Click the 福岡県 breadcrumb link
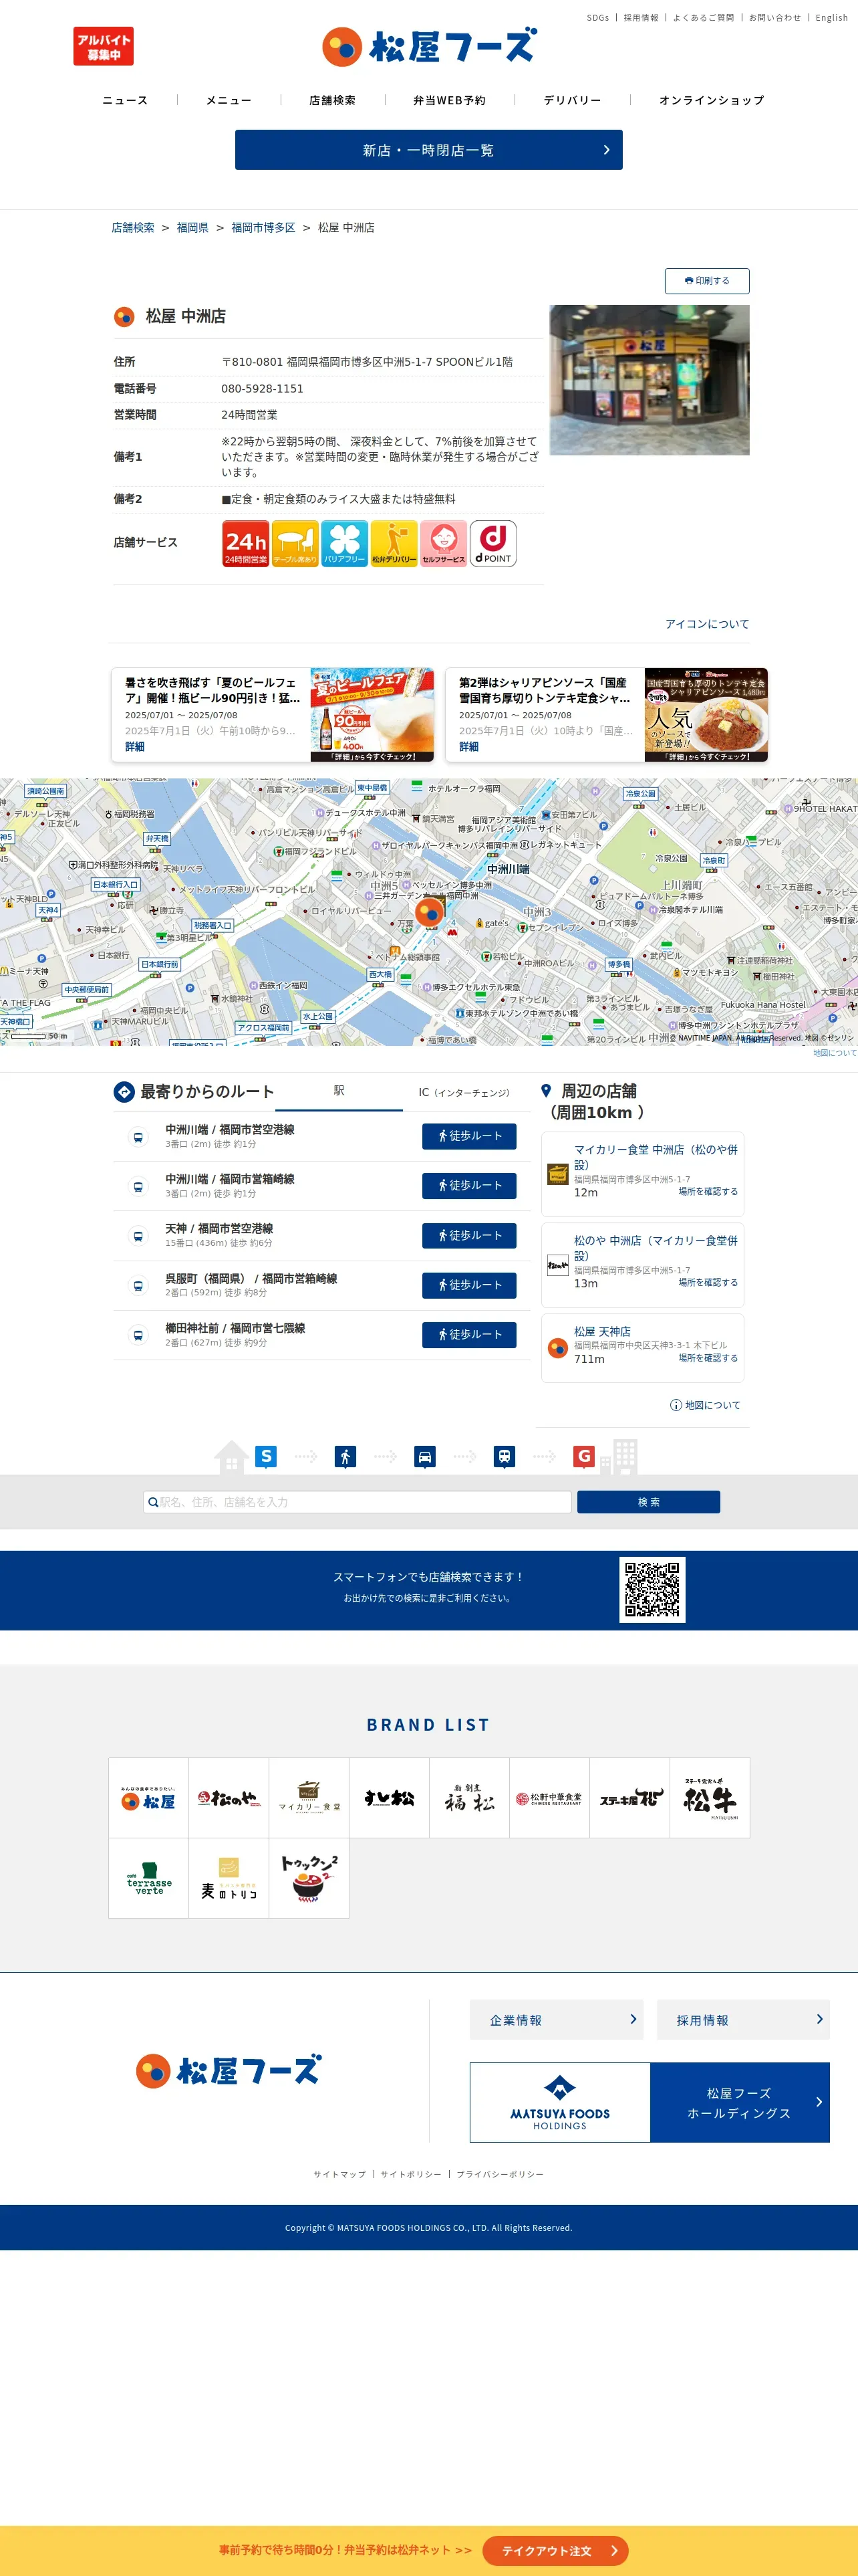 [192, 228]
